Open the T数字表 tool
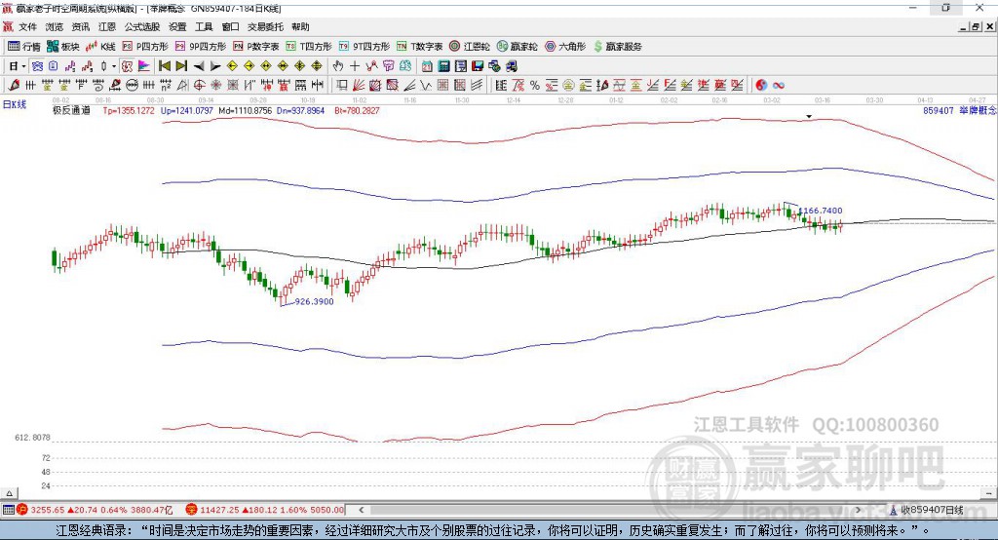Image resolution: width=998 pixels, height=540 pixels. [x=419, y=47]
